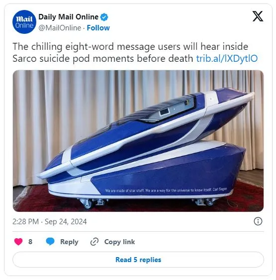Click the tweet headline text
The width and height of the screenshot is (276, 280).
pos(130,52)
